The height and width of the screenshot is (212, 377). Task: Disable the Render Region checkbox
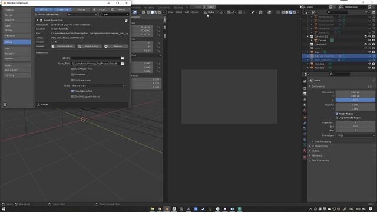pos(337,114)
